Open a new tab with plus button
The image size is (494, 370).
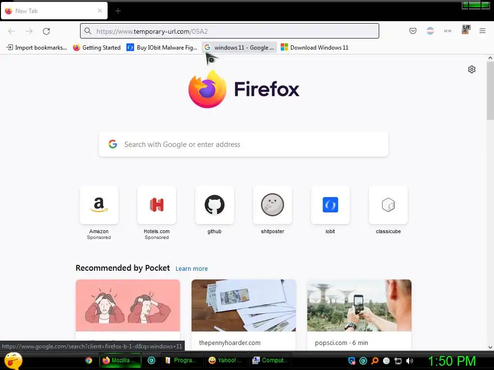pyautogui.click(x=118, y=11)
